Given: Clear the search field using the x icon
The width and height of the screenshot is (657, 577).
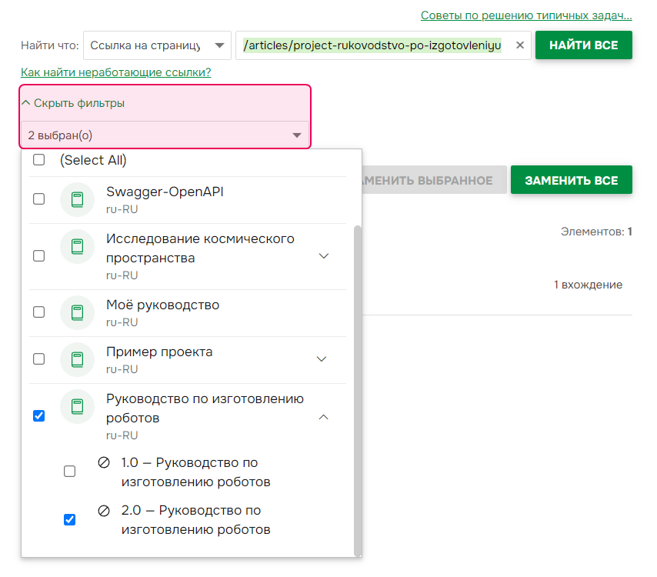Looking at the screenshot, I should click(x=519, y=45).
